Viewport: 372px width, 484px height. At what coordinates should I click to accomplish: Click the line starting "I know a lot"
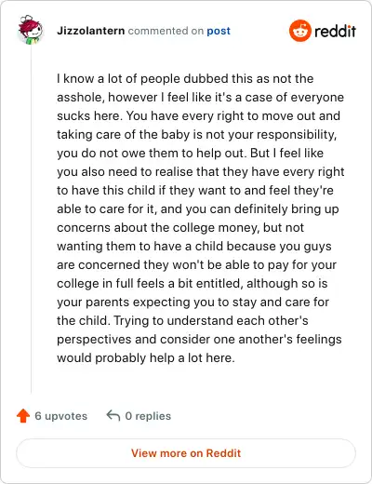[185, 78]
